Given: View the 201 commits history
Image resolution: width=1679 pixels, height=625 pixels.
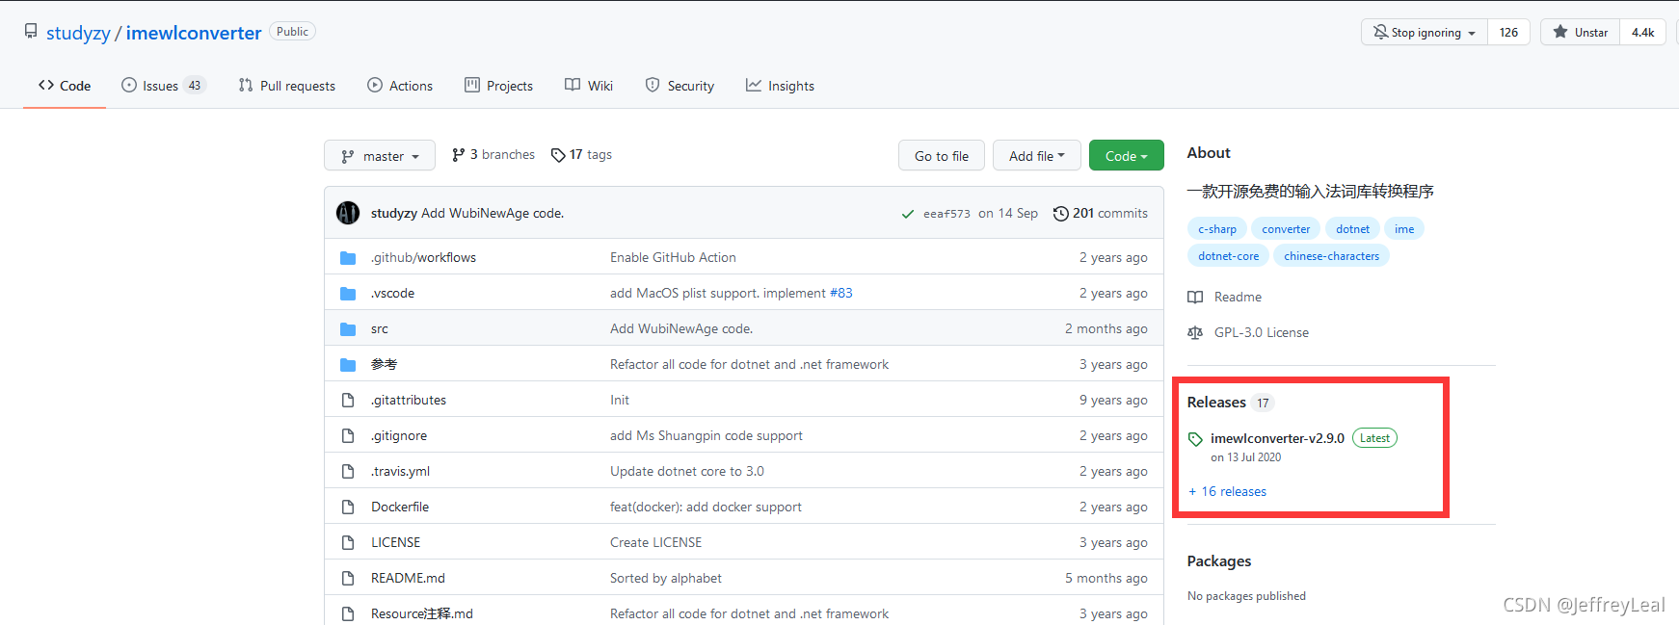Looking at the screenshot, I should point(1100,214).
